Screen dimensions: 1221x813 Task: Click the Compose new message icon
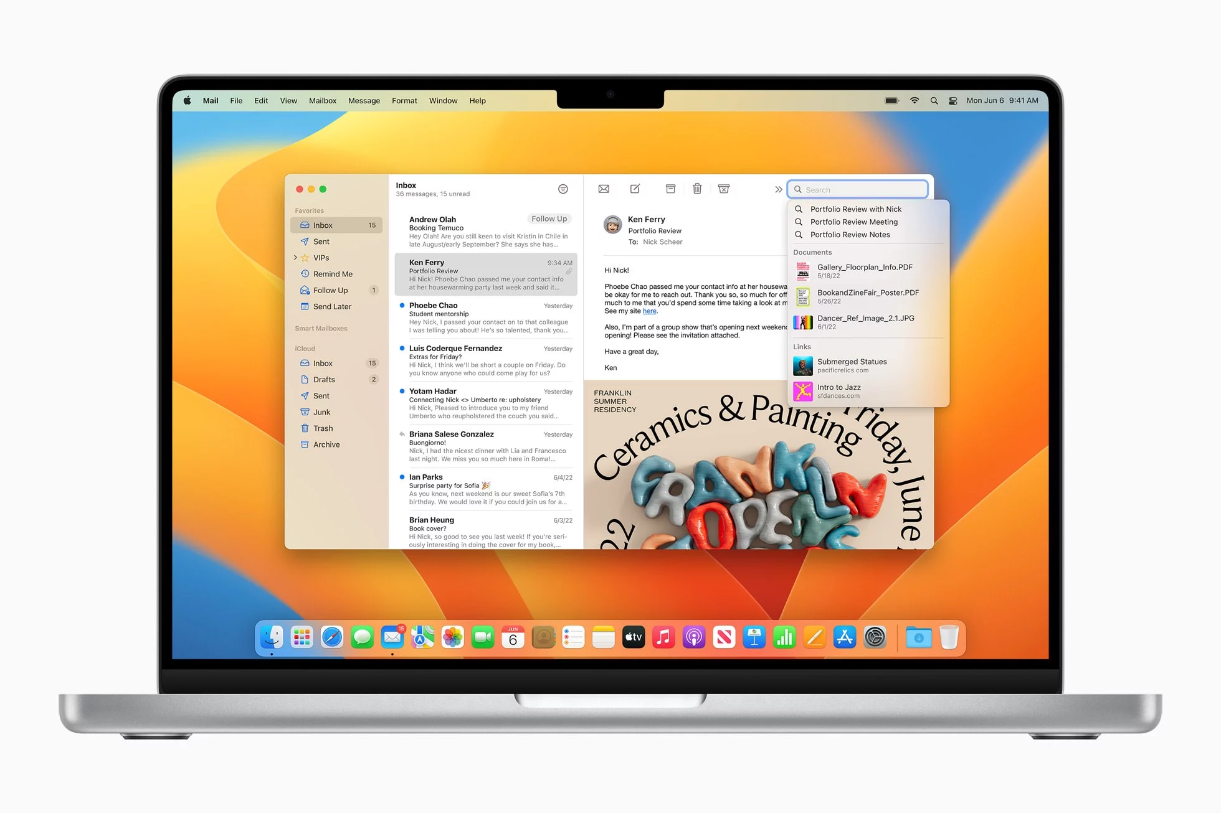click(x=634, y=190)
